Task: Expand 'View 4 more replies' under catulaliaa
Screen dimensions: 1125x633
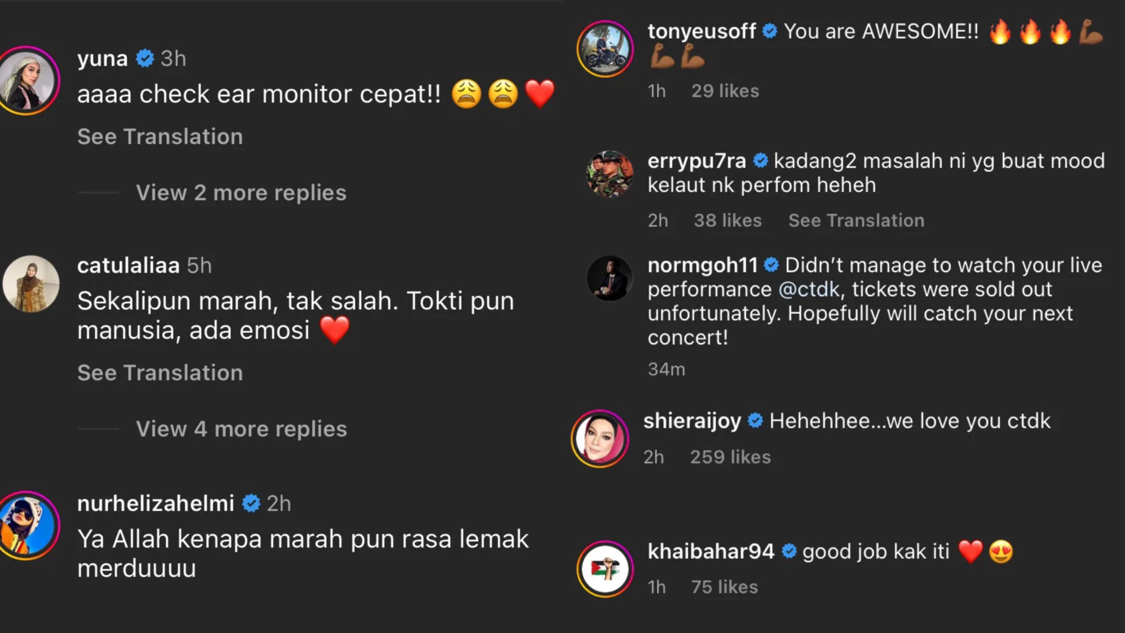Action: click(241, 429)
